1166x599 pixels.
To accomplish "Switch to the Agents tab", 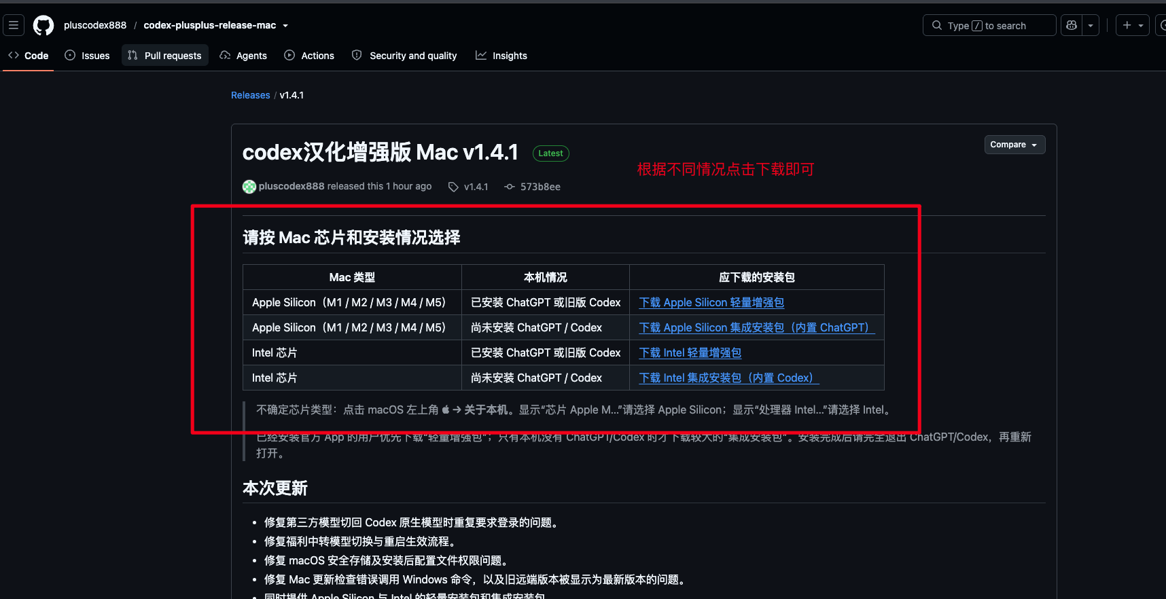I will (x=243, y=56).
